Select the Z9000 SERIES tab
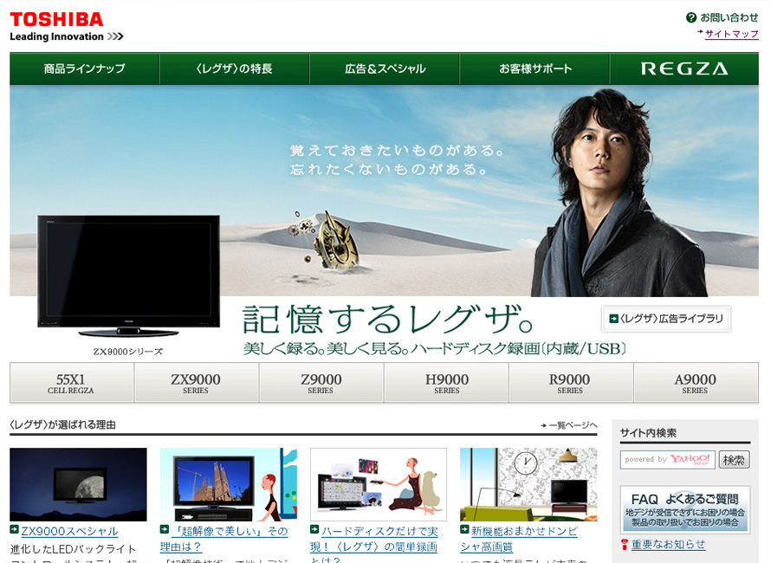 tap(321, 383)
